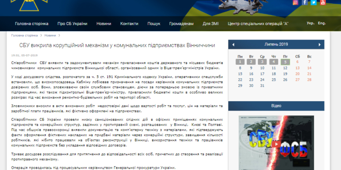Screen dimensions: 341x170
Task: Click Сб weekday column header
Action: (x=297, y=57)
